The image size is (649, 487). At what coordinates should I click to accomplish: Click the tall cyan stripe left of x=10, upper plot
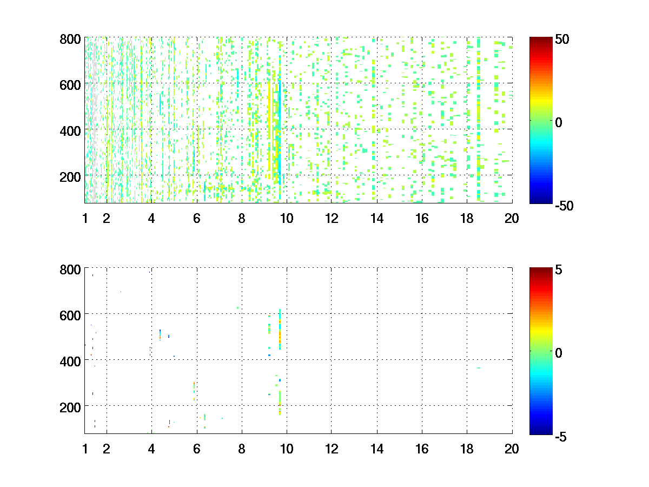click(280, 135)
